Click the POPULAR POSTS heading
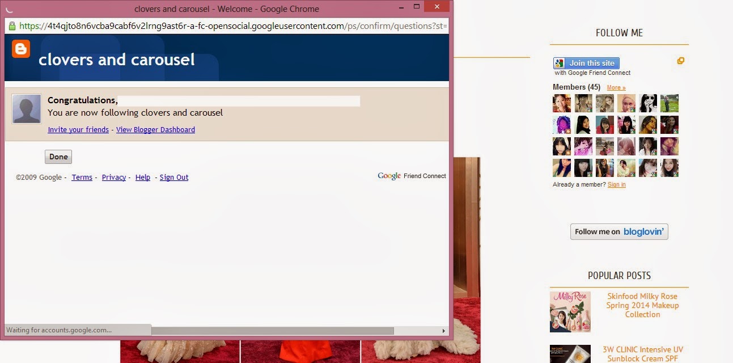The width and height of the screenshot is (733, 363). (x=619, y=276)
